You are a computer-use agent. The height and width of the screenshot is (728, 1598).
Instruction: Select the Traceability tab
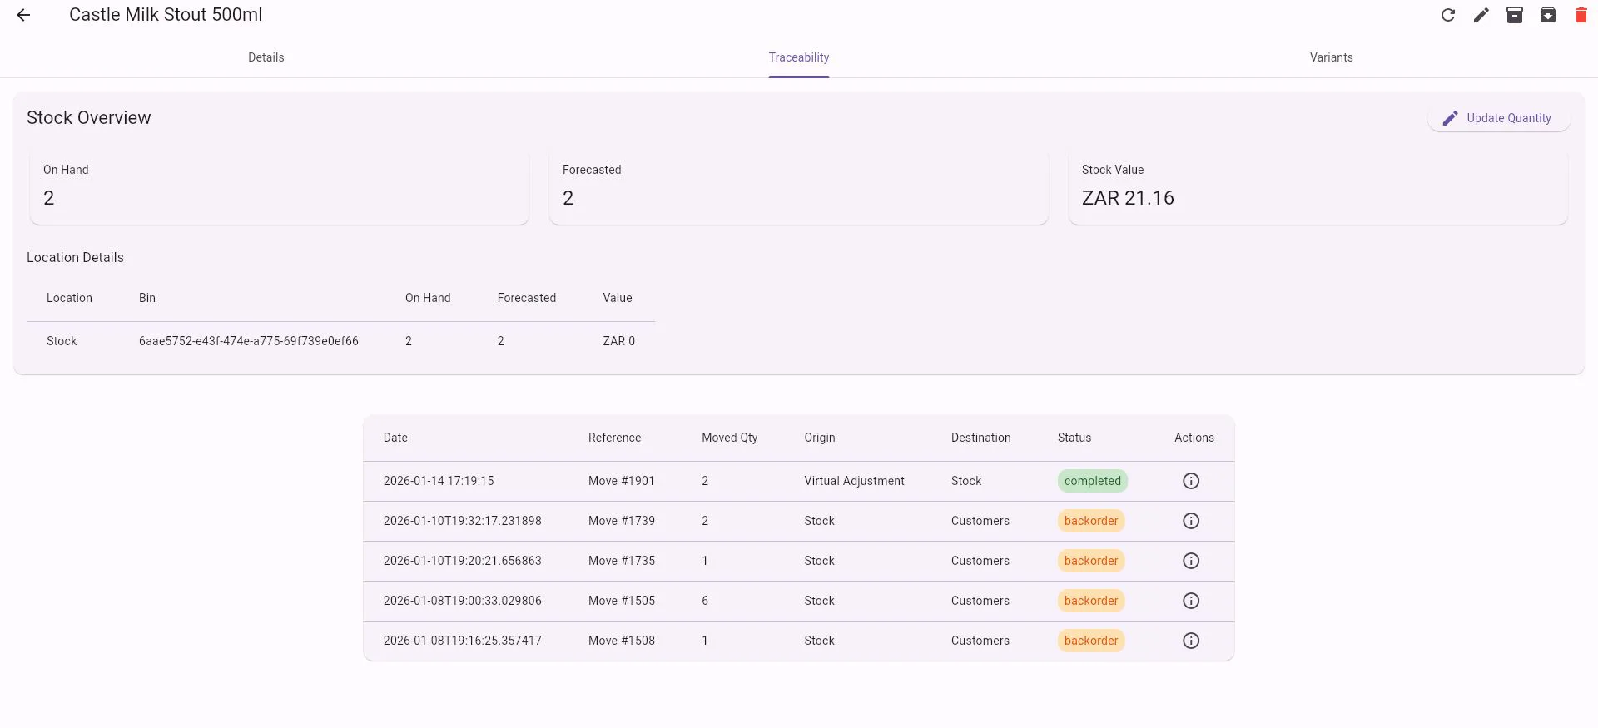tap(799, 57)
